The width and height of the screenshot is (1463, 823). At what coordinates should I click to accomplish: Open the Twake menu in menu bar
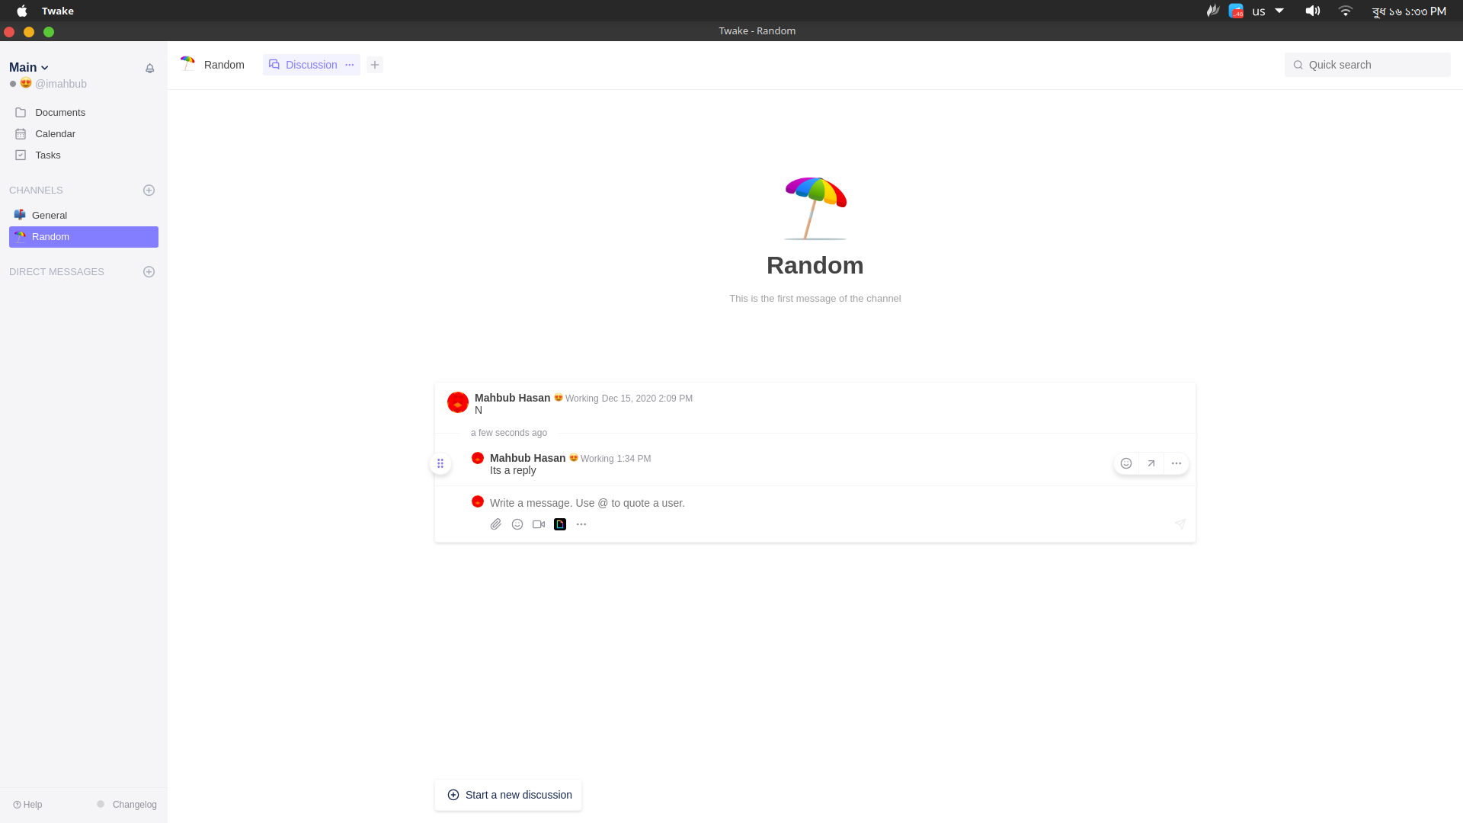tap(58, 11)
